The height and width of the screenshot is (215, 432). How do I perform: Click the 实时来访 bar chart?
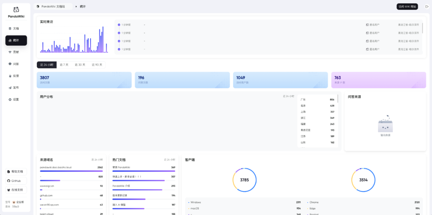pyautogui.click(x=74, y=39)
